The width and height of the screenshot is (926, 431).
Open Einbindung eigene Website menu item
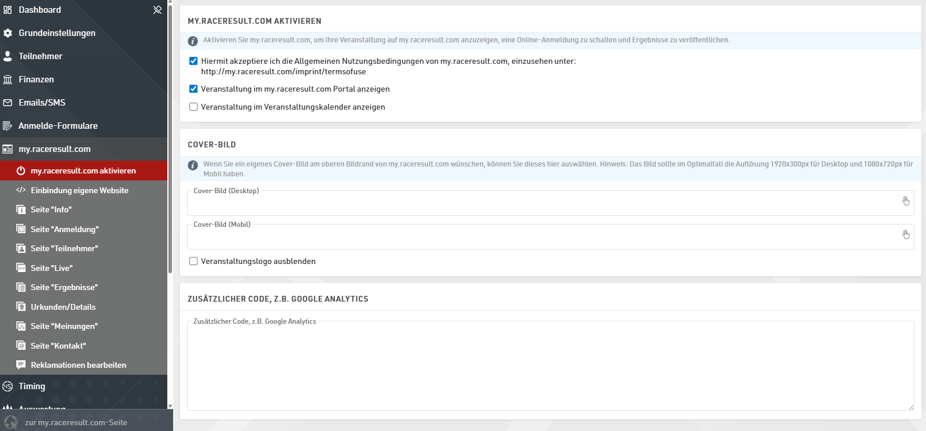click(79, 190)
